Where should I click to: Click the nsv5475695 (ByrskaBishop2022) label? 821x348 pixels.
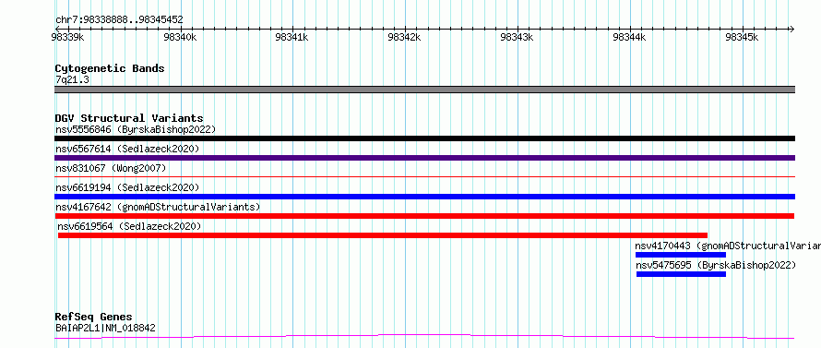coord(716,265)
